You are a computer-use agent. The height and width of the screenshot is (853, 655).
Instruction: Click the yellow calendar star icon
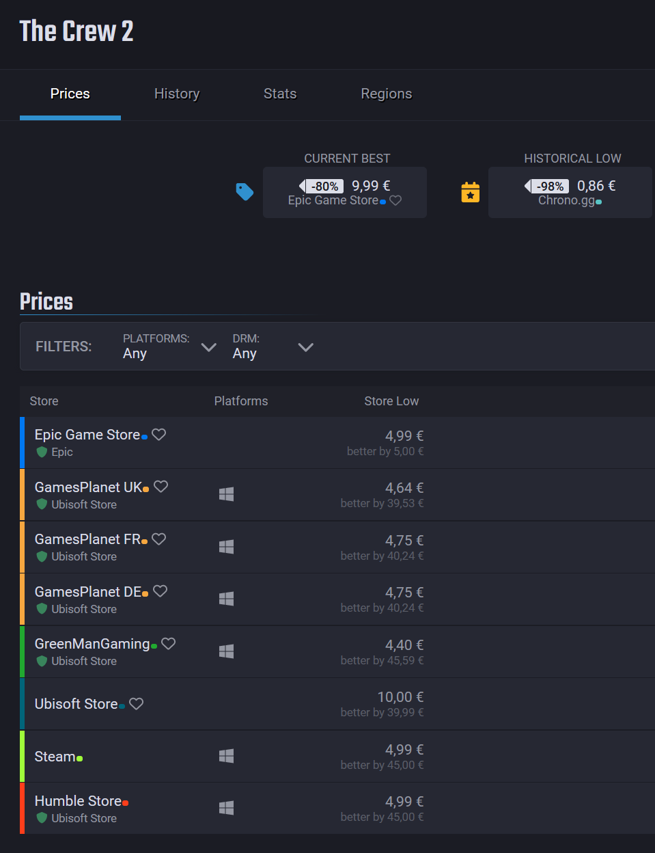pos(471,192)
